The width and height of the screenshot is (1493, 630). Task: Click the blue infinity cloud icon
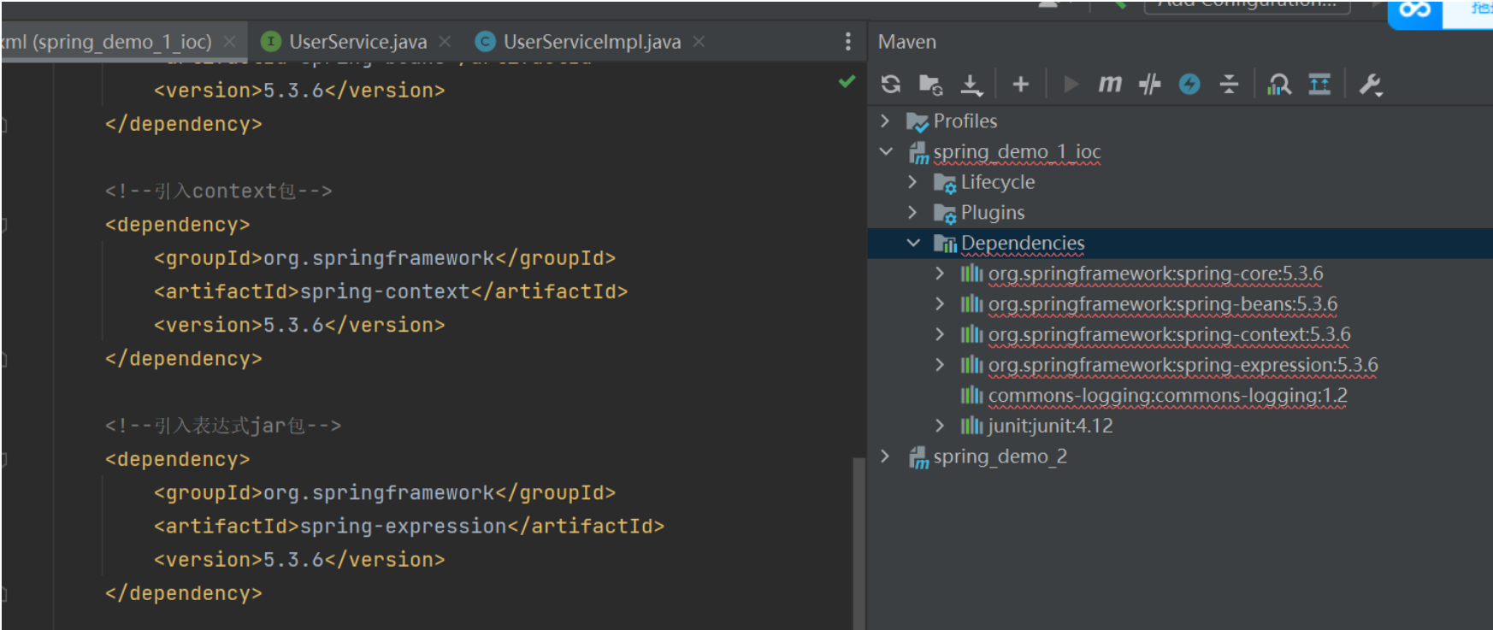click(x=1414, y=10)
